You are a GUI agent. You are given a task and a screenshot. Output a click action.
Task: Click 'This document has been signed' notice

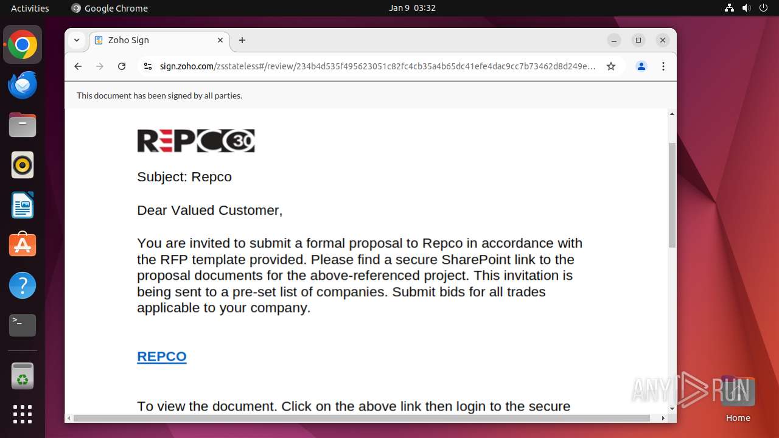pos(159,96)
